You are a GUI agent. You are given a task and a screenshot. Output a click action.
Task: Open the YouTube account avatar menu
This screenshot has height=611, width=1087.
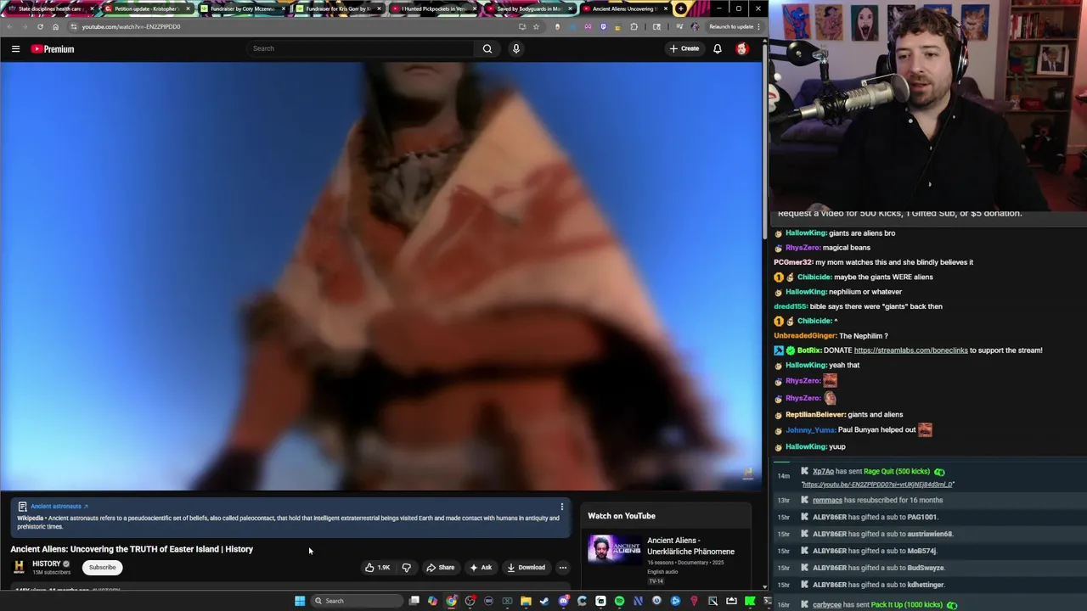pos(742,48)
